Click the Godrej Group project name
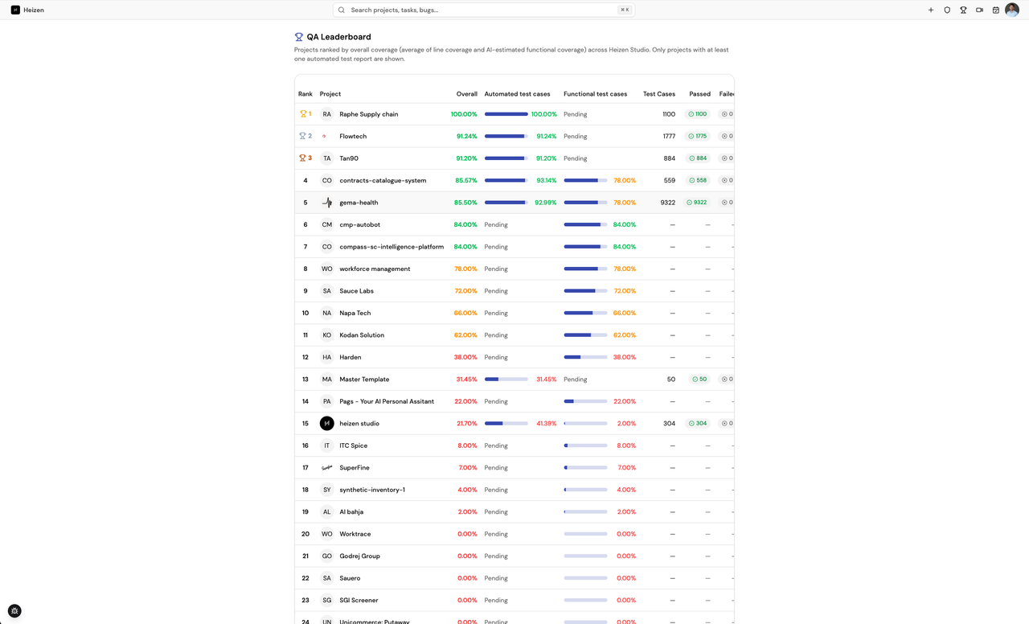1029x624 pixels. pos(359,556)
